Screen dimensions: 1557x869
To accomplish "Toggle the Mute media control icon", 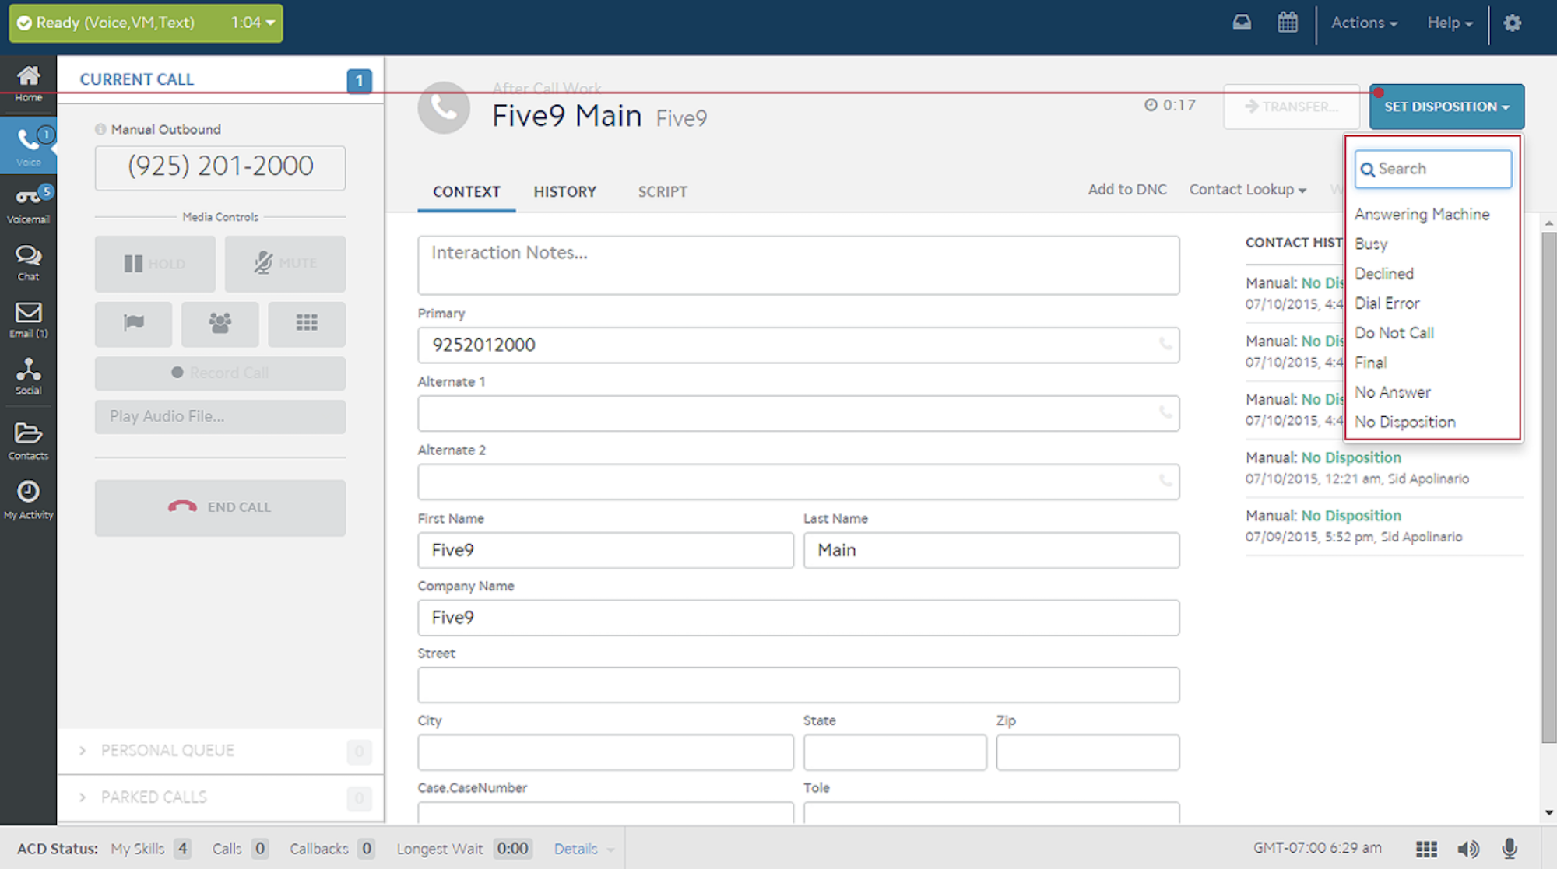I will [284, 261].
